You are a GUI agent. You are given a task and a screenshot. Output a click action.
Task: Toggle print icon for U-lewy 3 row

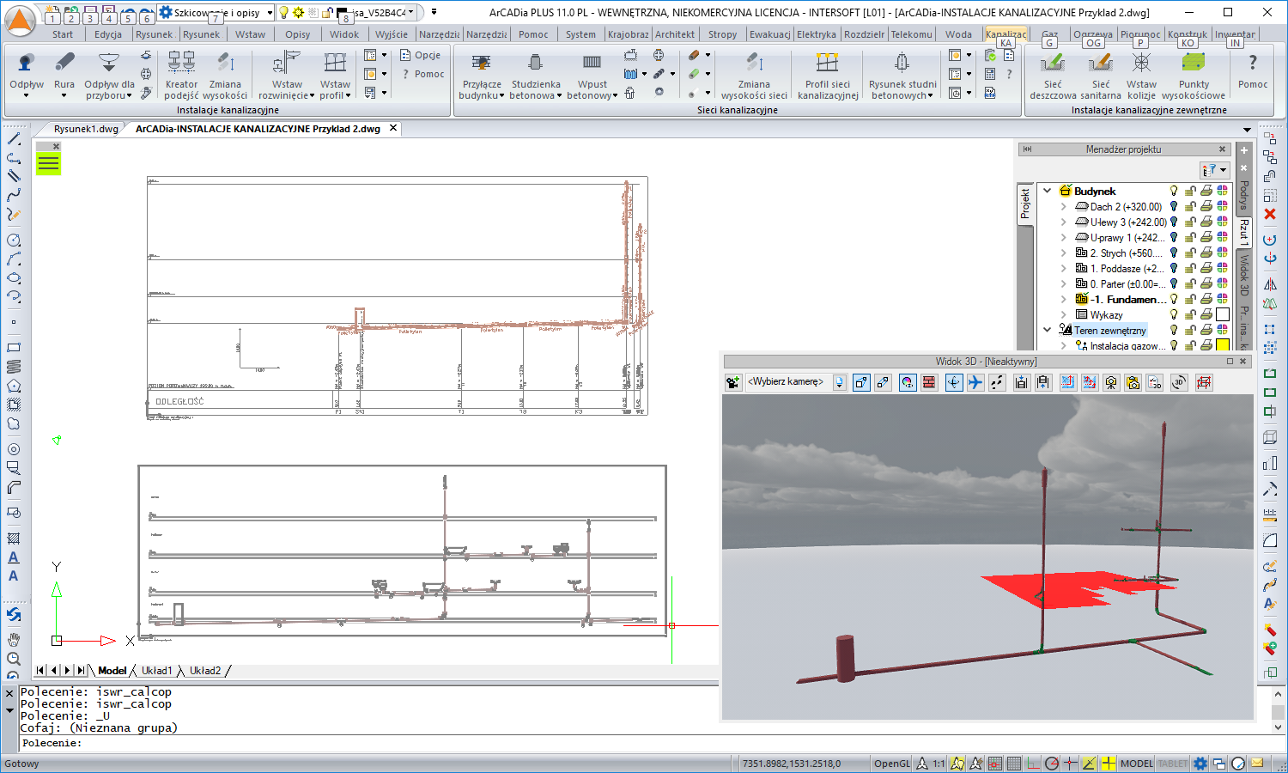1206,222
